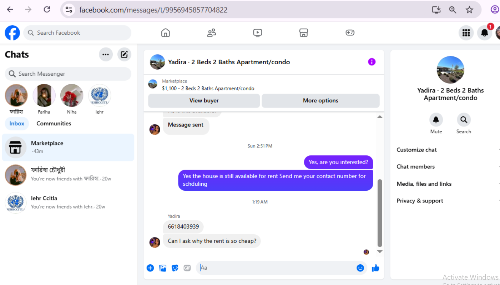Choose a sticker
This screenshot has height=285, width=500.
click(x=175, y=268)
